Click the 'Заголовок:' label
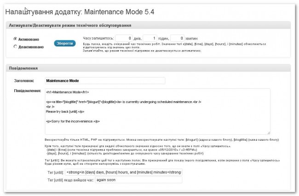 (24, 81)
